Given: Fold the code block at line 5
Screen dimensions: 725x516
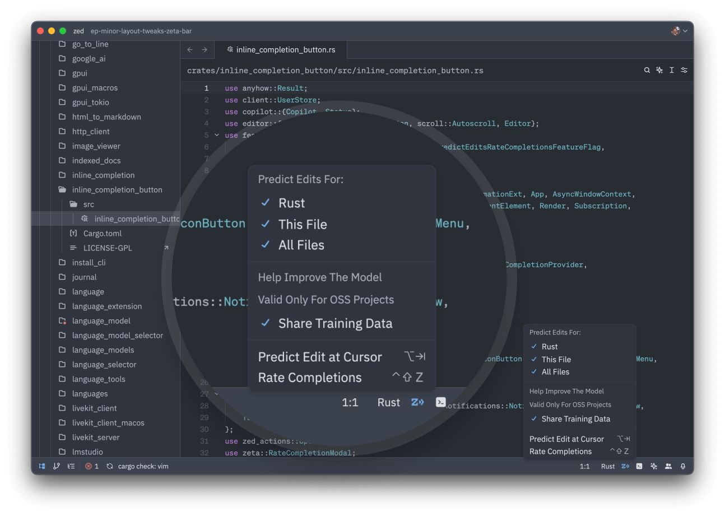Looking at the screenshot, I should coord(217,135).
